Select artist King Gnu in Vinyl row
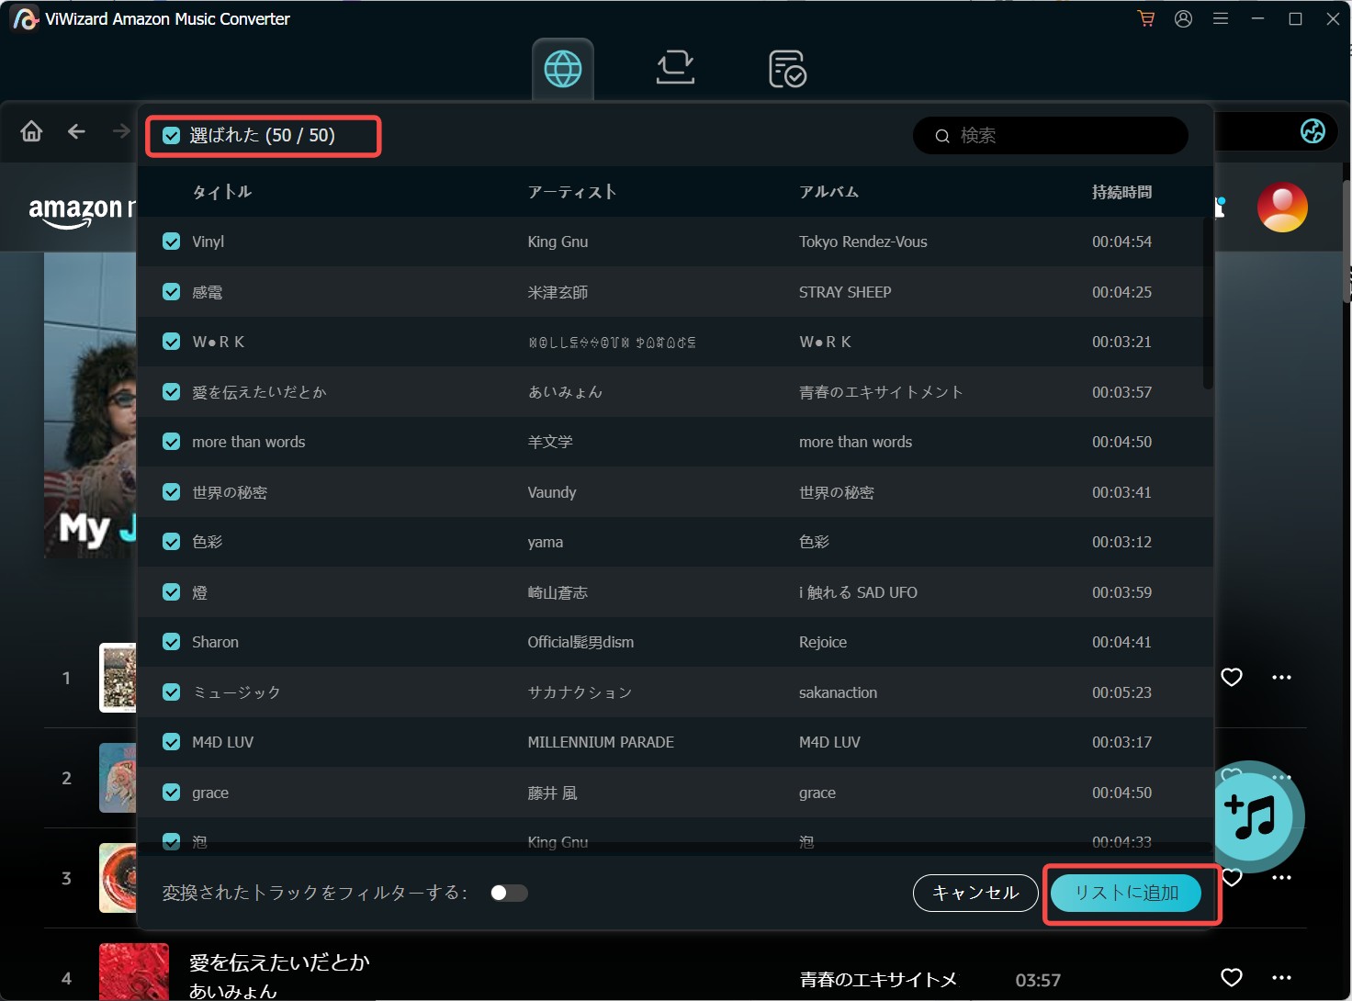This screenshot has height=1001, width=1352. tap(558, 242)
